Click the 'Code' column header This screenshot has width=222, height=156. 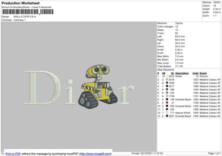195,73
